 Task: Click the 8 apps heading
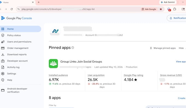55,98
